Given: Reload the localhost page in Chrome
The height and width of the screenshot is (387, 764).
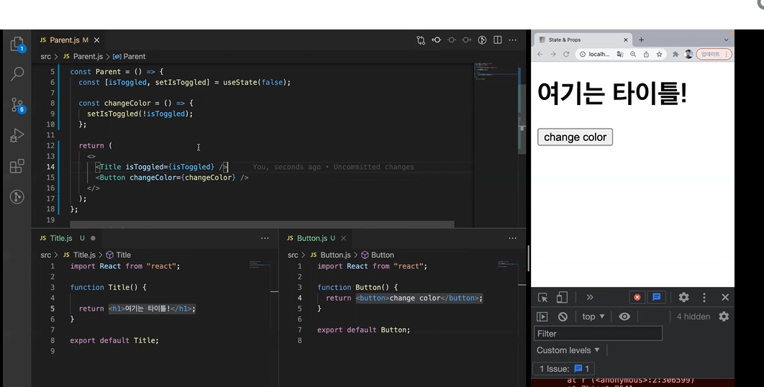Looking at the screenshot, I should 566,54.
